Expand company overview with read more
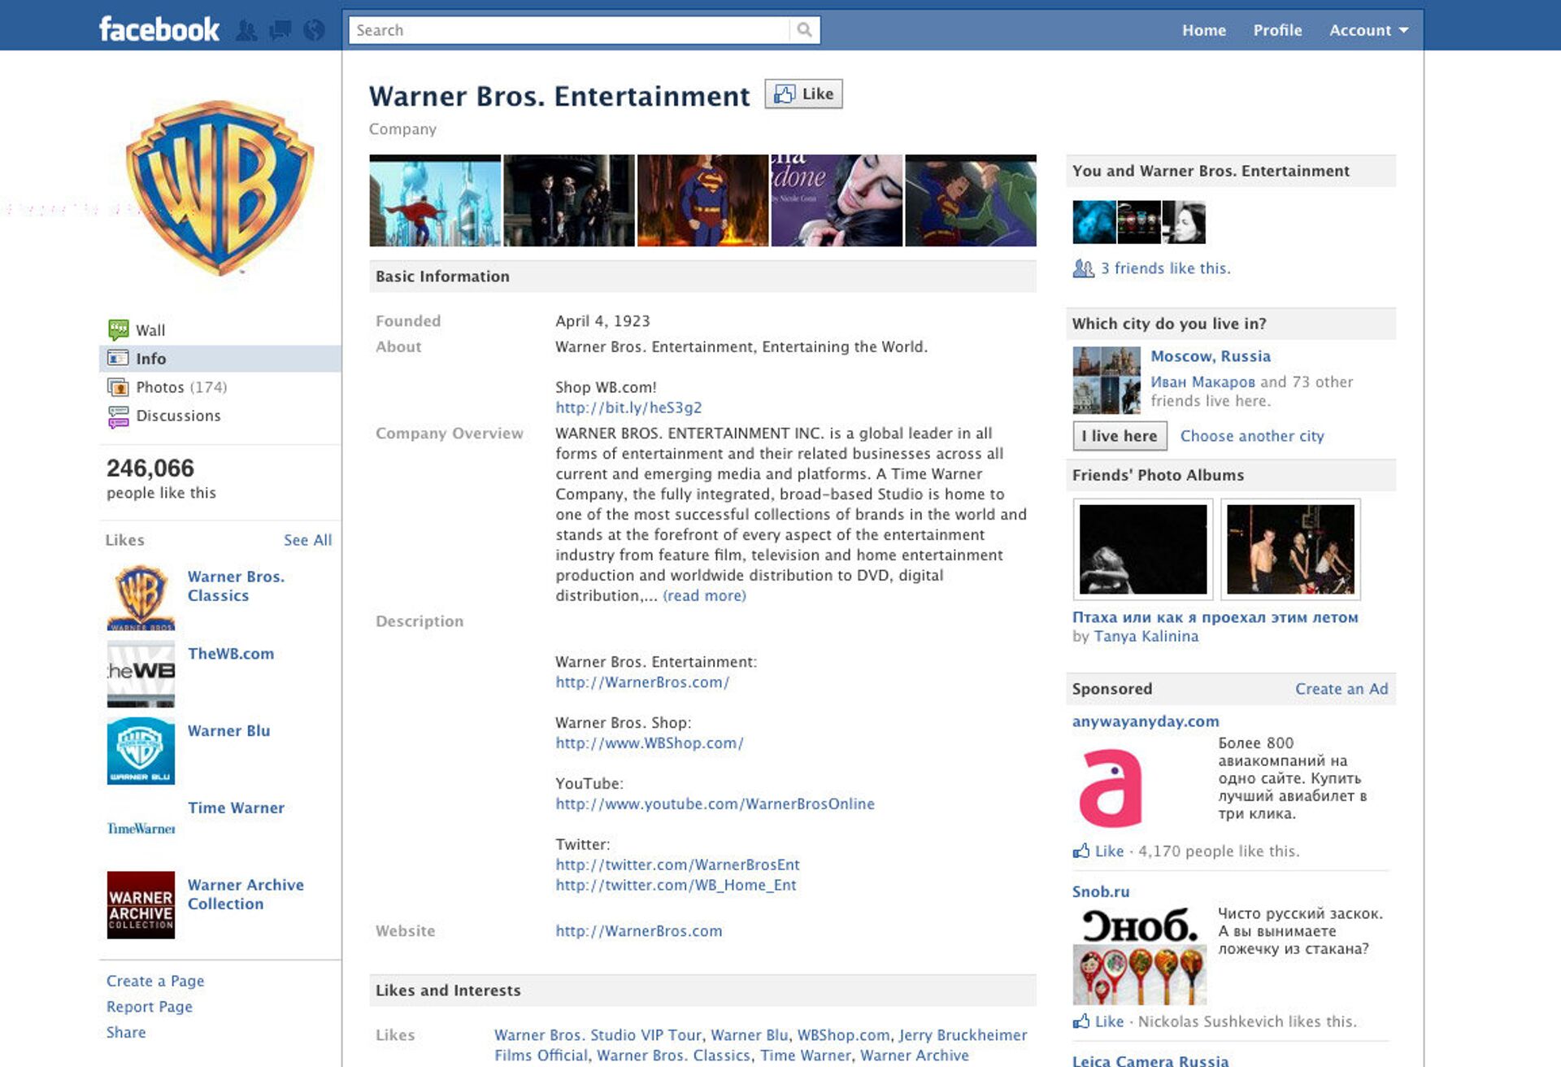Viewport: 1561px width, 1067px height. (704, 595)
